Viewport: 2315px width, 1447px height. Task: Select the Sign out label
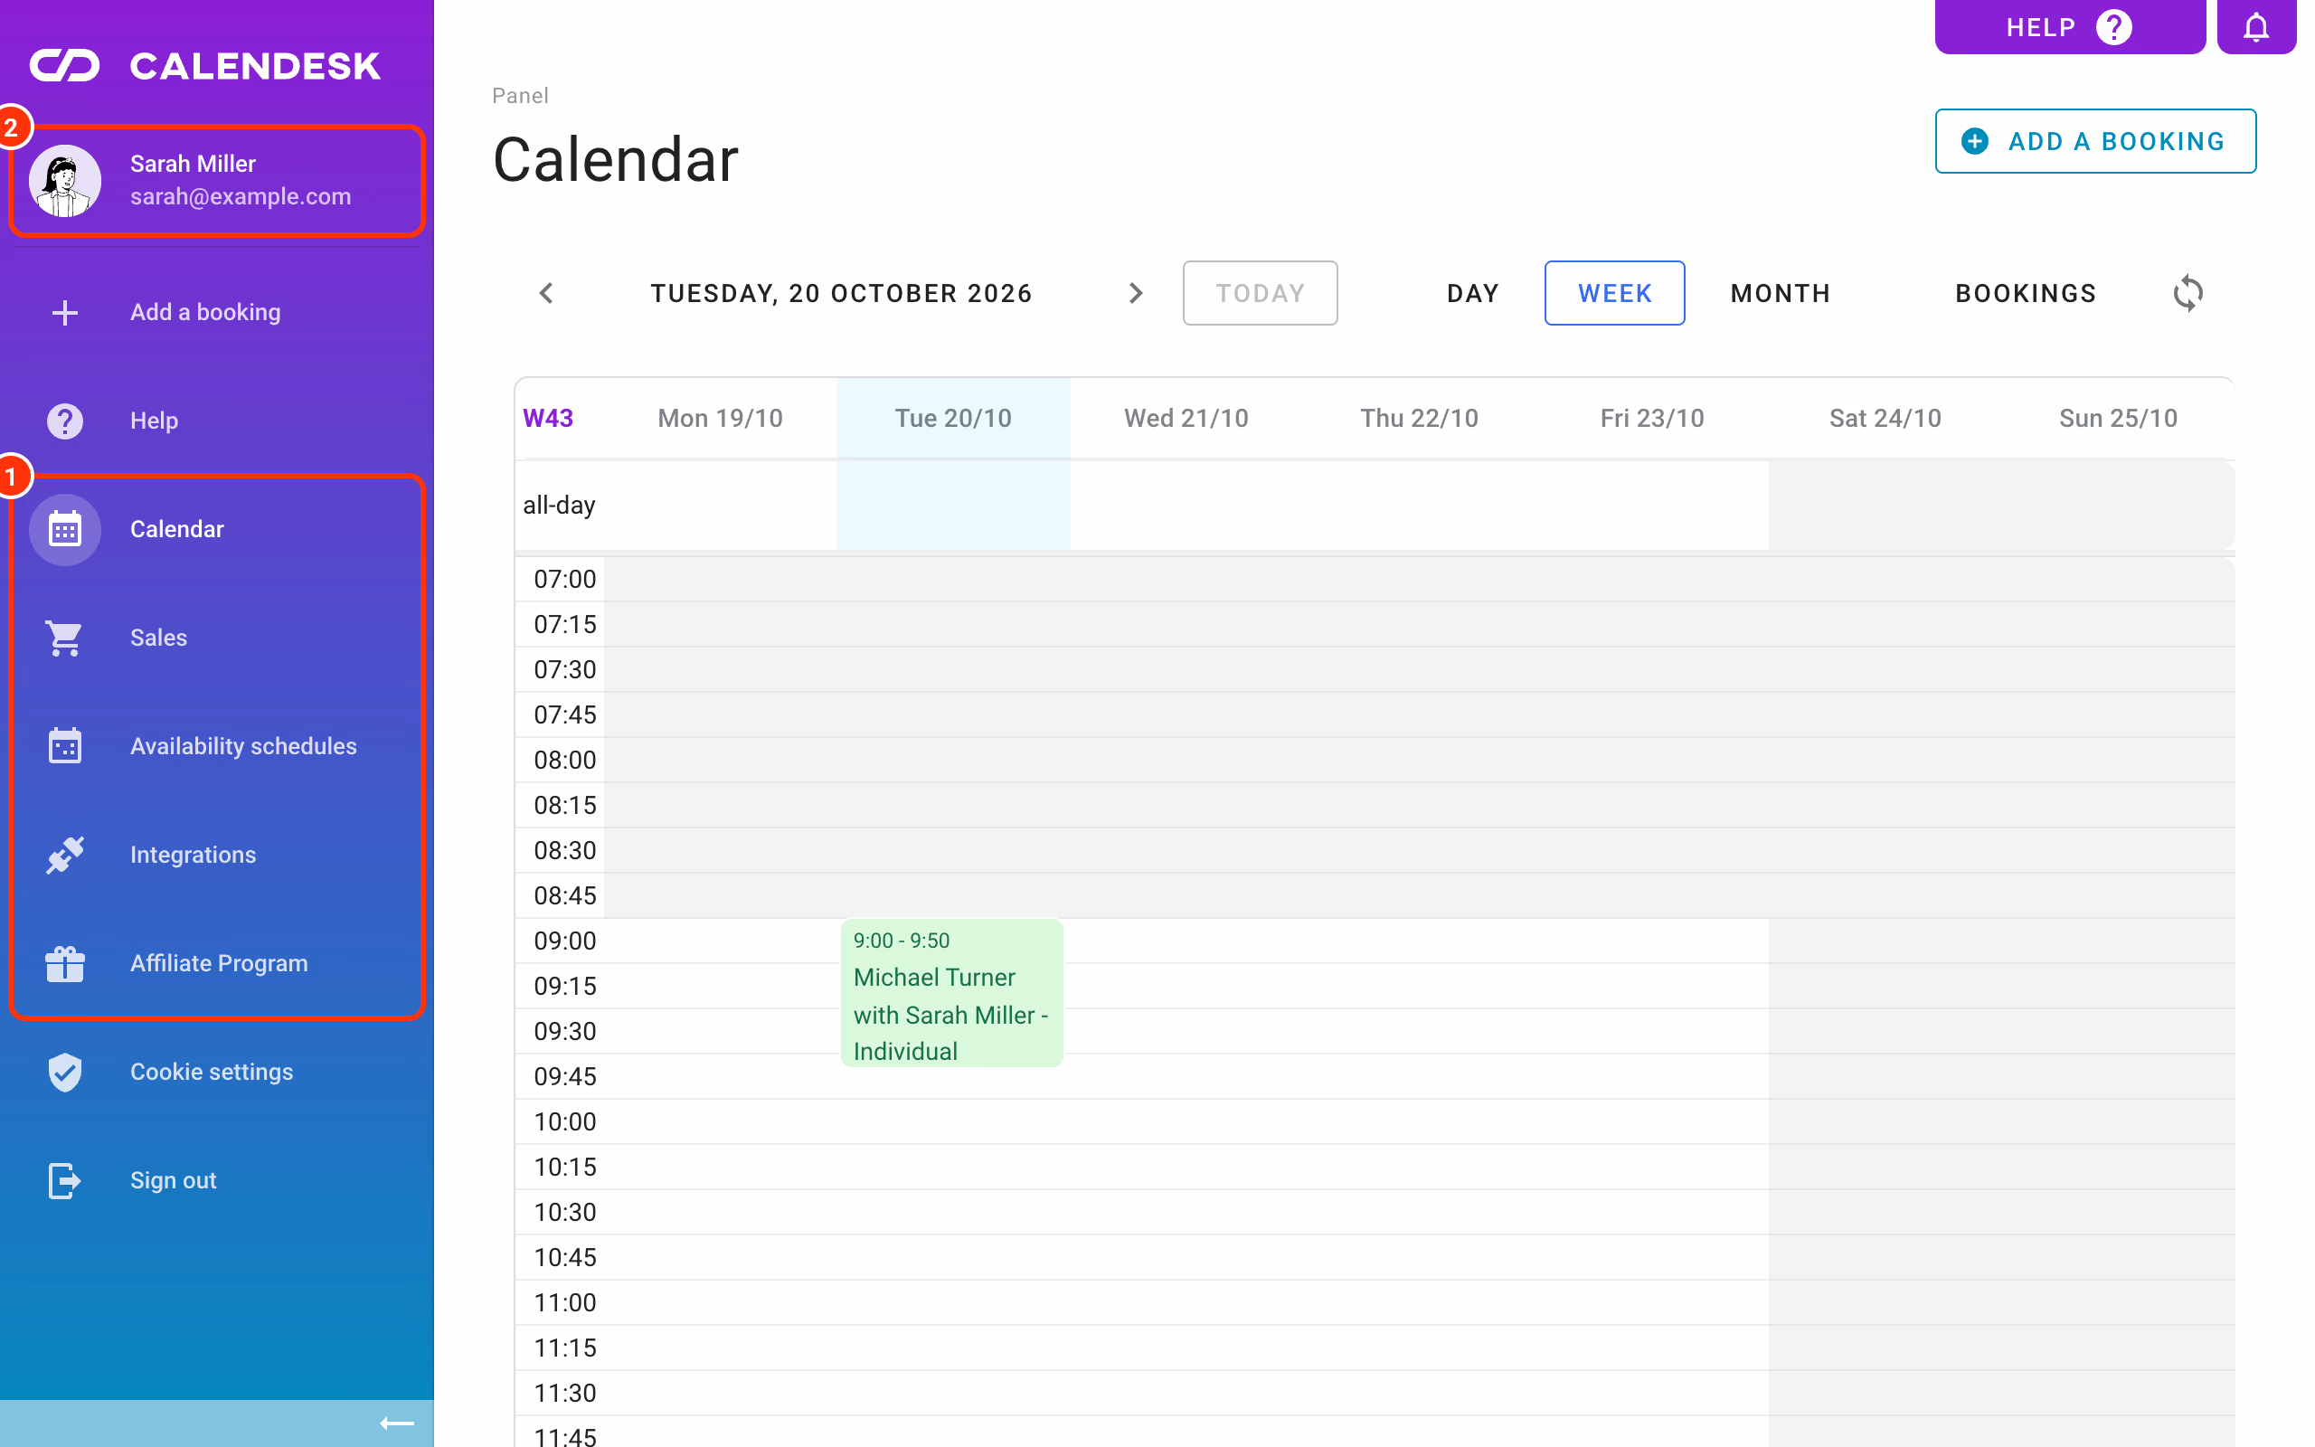tap(173, 1181)
